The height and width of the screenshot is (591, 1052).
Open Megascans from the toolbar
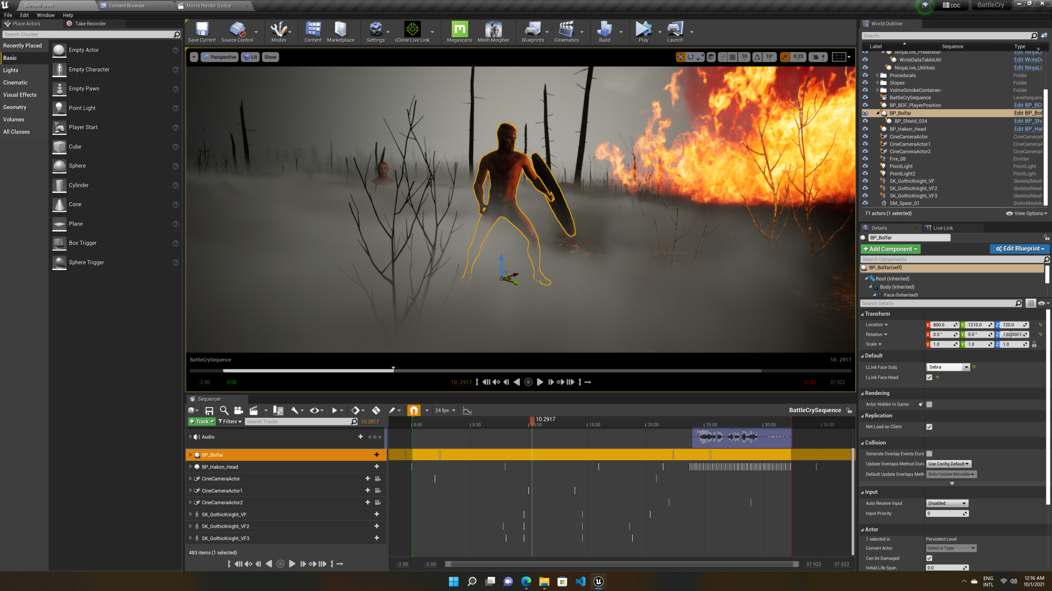click(459, 32)
